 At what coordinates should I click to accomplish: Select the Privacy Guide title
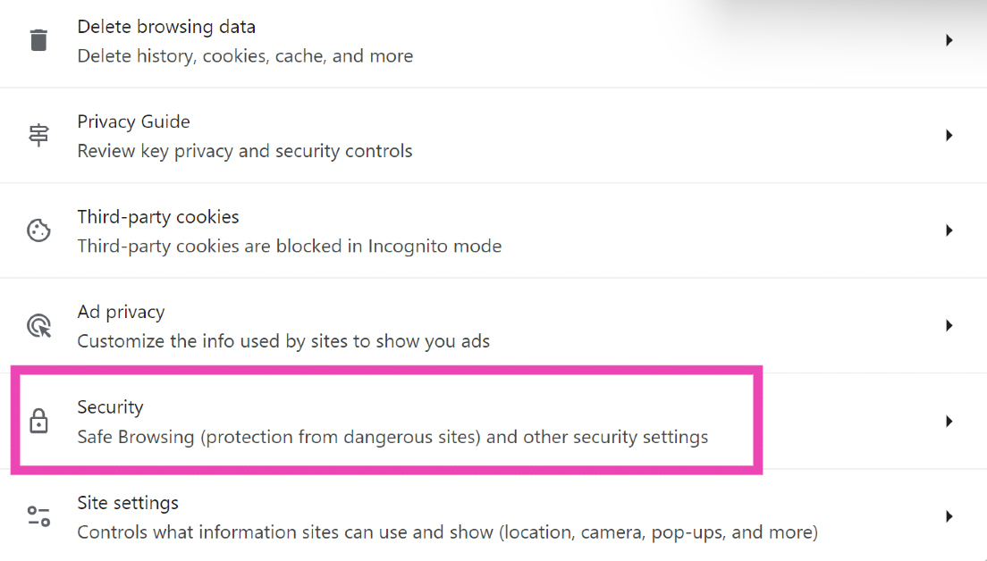(x=133, y=121)
